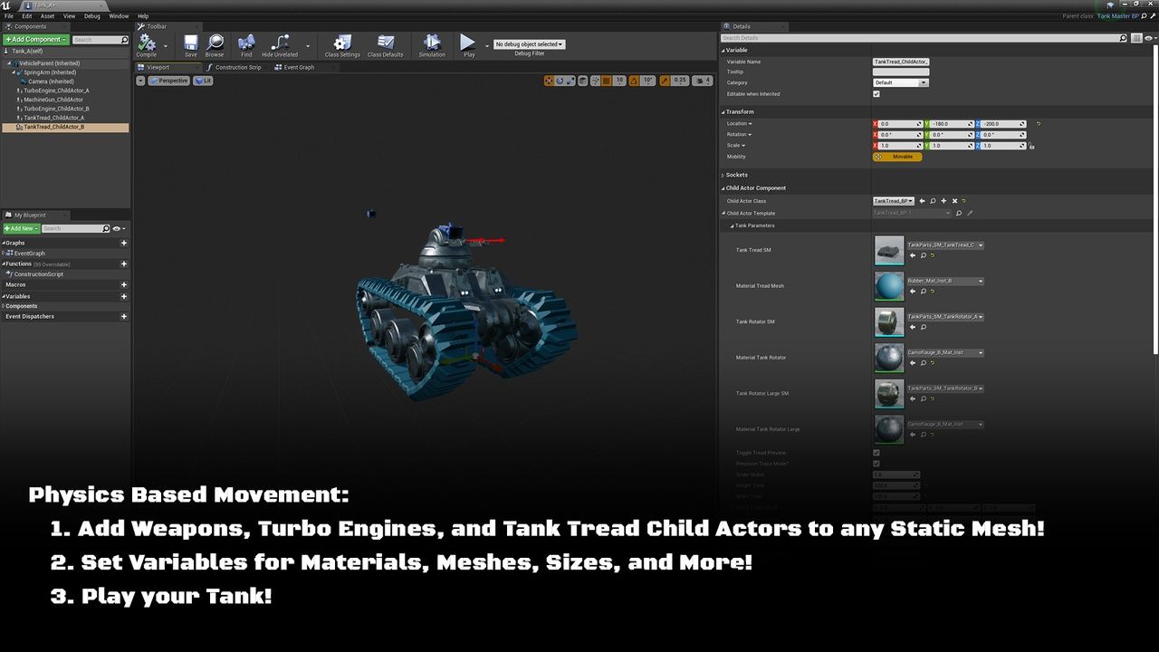The height and width of the screenshot is (652, 1159).
Task: Open Browse in the toolbar
Action: pyautogui.click(x=215, y=44)
